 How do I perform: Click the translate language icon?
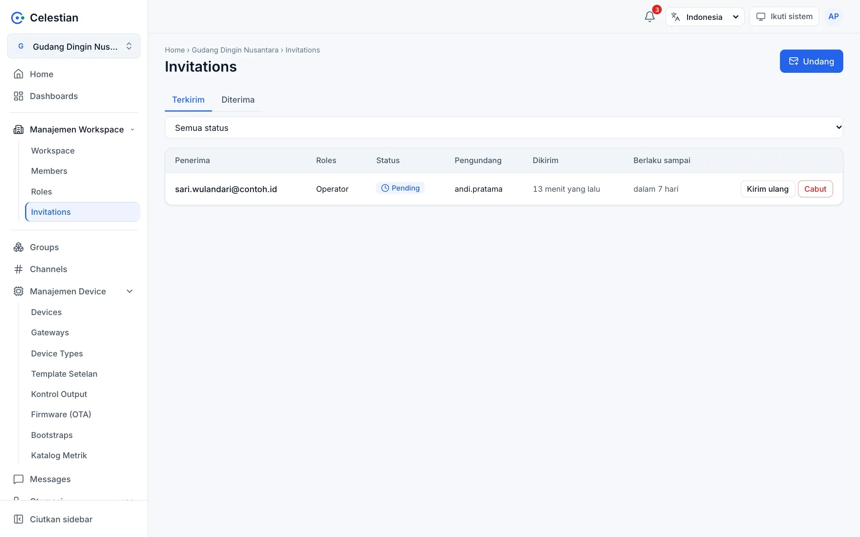pyautogui.click(x=675, y=17)
